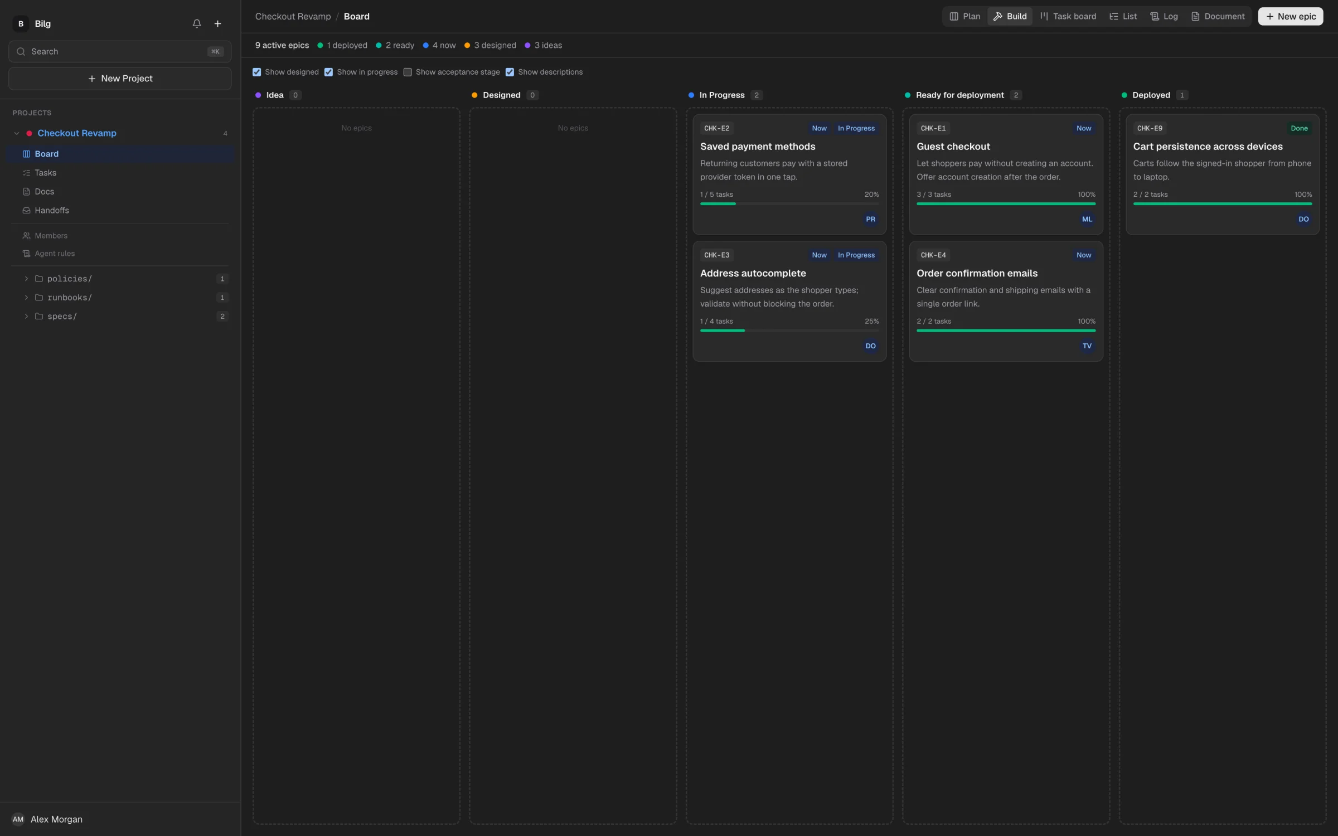Click the runbooks/ folder icon

coord(39,298)
